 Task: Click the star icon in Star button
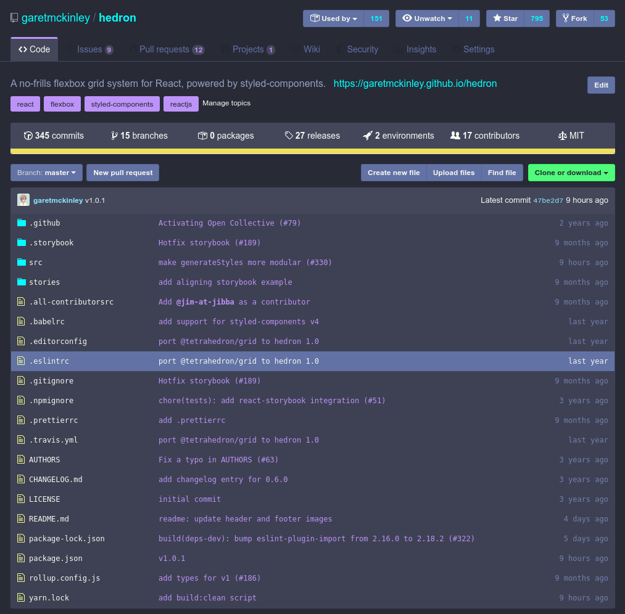tap(497, 18)
